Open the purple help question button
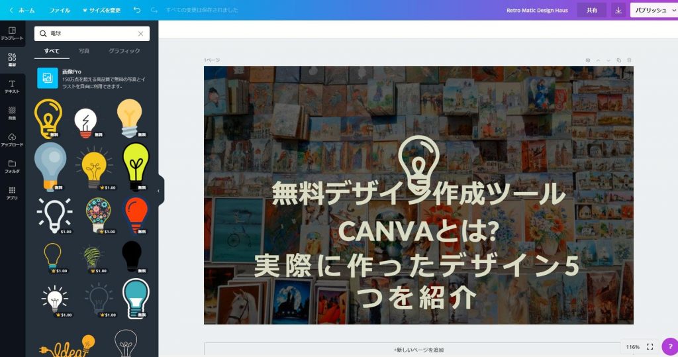This screenshot has height=357, width=678. pos(670,346)
